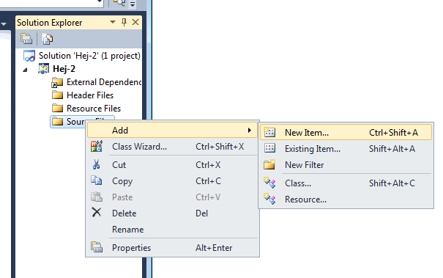Click the Properties icon in context menu
The image size is (443, 278).
point(97,247)
